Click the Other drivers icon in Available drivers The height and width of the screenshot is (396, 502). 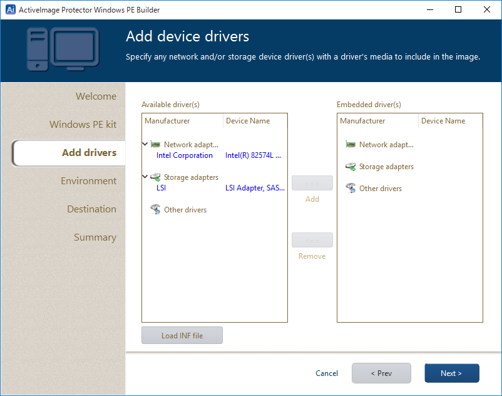pyautogui.click(x=155, y=210)
